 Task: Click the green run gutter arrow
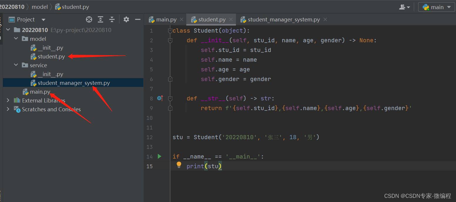[x=160, y=156]
